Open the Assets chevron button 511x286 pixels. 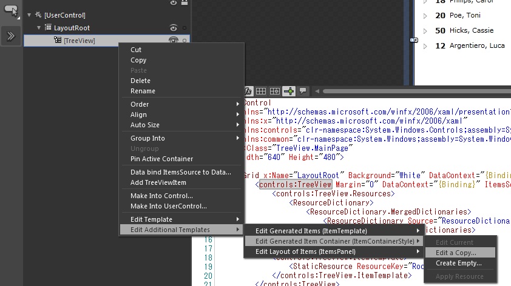click(10, 36)
